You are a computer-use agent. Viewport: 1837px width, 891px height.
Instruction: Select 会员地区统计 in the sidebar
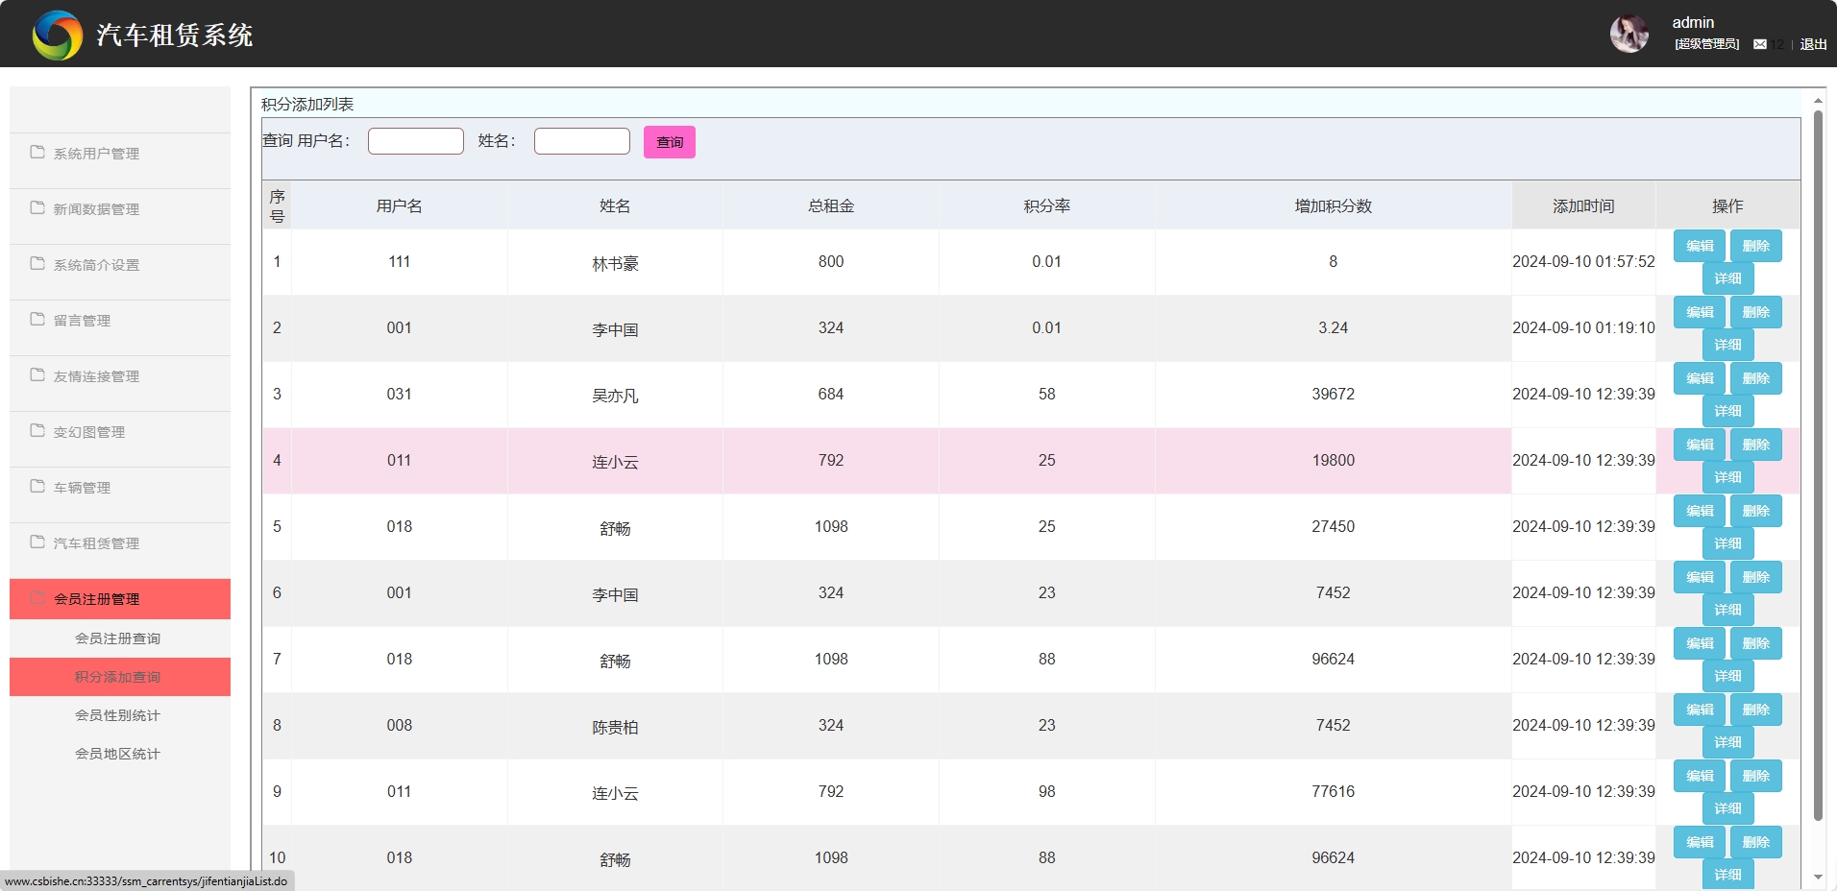click(x=117, y=754)
